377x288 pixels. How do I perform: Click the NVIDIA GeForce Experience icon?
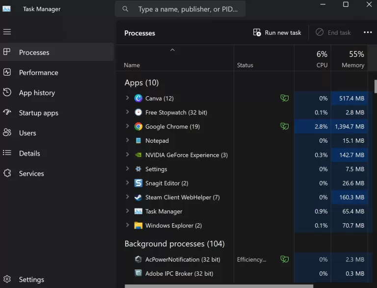[x=138, y=155]
